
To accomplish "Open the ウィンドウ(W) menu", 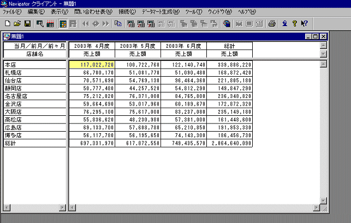I will pos(220,11).
